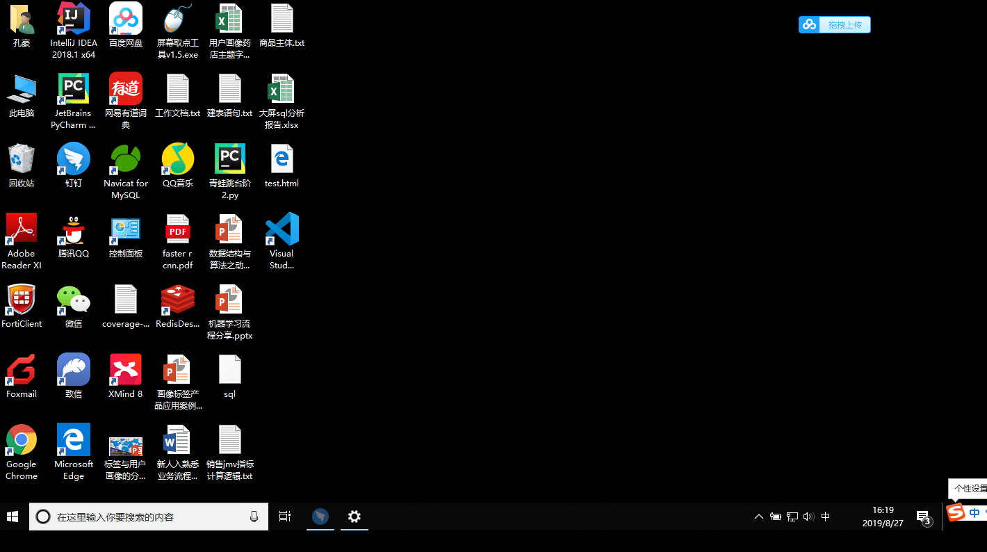Open Microsoft Edge shortcut

[x=74, y=452]
